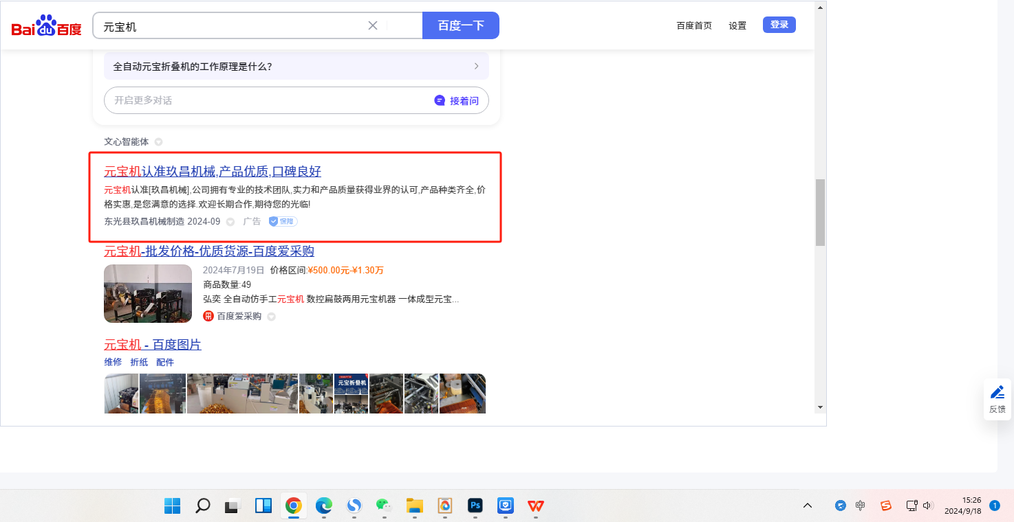Viewport: 1014px width, 522px height.
Task: Open the 元宝机认准玖昌机械 ad link
Action: tap(213, 172)
